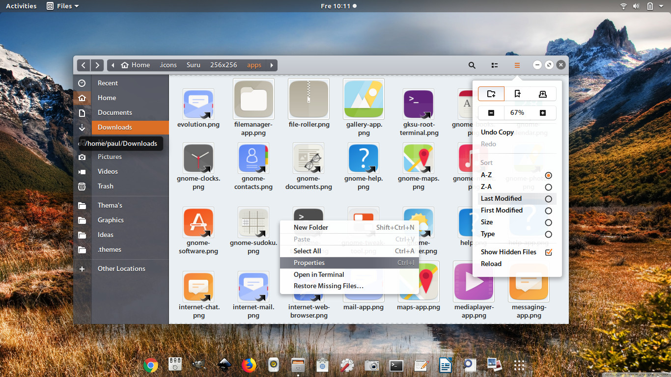The image size is (671, 377).
Task: Open Recent in the sidebar
Action: click(x=121, y=83)
